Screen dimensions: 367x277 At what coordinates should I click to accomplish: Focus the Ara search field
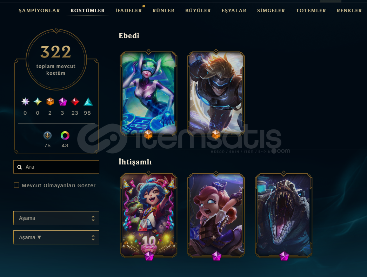[x=56, y=167]
